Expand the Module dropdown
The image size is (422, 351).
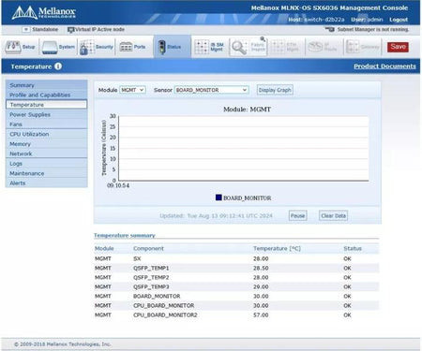click(x=132, y=90)
